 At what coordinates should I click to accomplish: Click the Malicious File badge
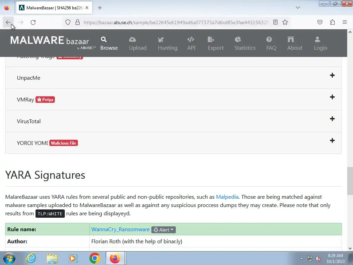63,143
